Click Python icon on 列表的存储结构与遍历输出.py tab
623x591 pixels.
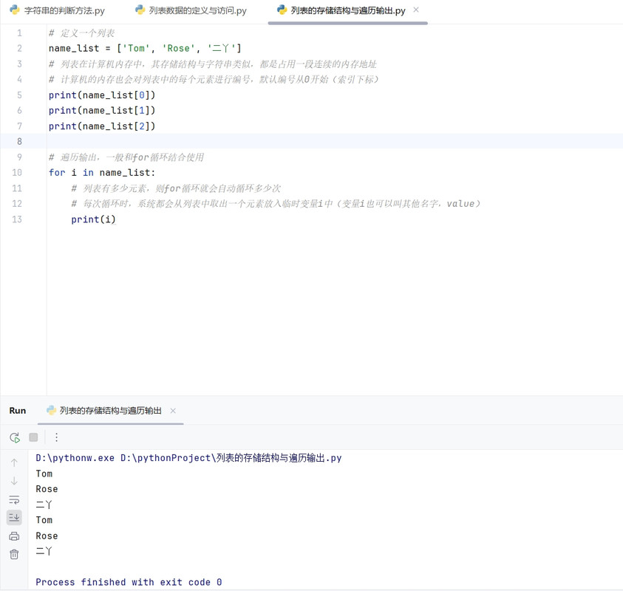point(282,10)
